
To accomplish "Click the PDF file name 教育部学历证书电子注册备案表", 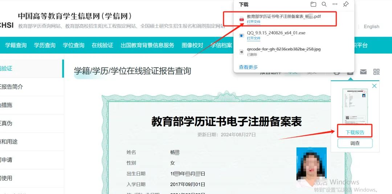I will pos(284,16).
